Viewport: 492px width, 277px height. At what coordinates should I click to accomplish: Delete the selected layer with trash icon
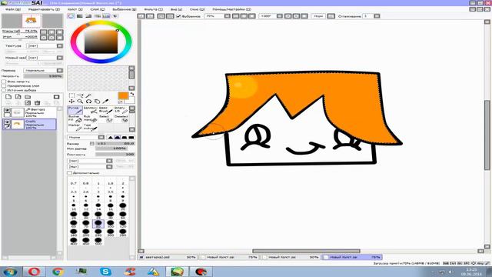point(38,102)
